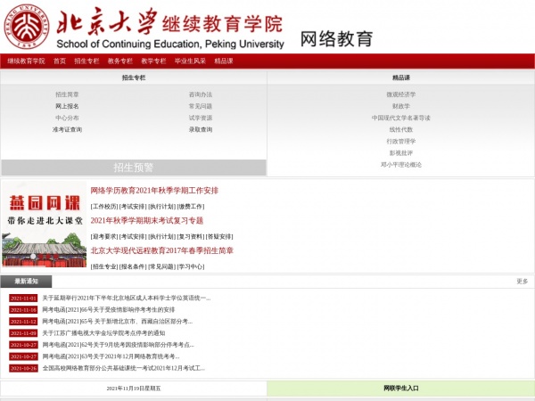The height and width of the screenshot is (401, 535).
Task: Open the [复习资料] link
Action: coord(191,236)
